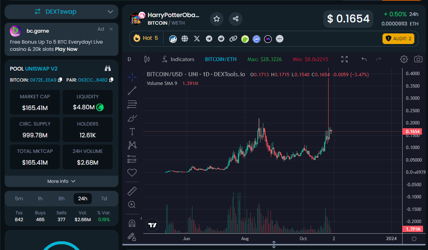Open the D timeframe selector
Screen dimensions: 428x250
tap(129, 59)
